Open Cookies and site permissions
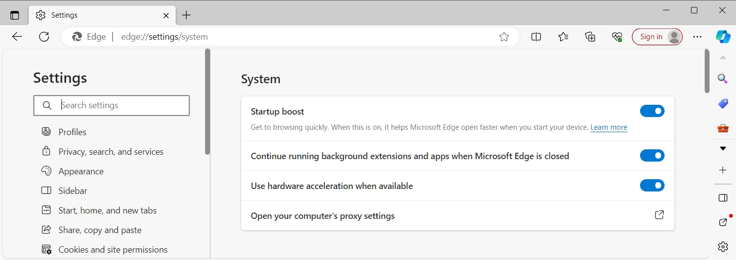The width and height of the screenshot is (736, 260). (113, 249)
